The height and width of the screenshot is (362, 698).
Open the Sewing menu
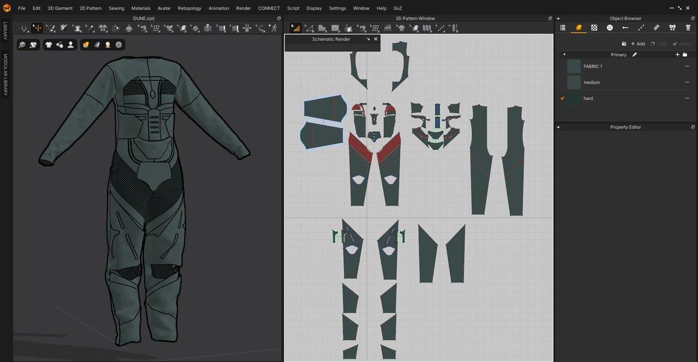[116, 8]
